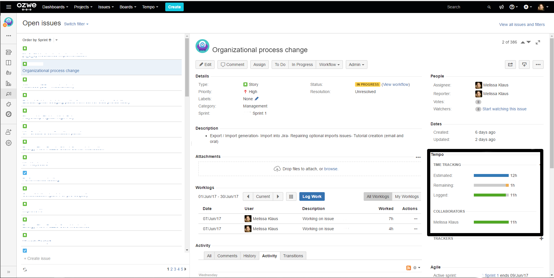Open the feedback megaphone icon
554x278 pixels.
coord(502,7)
